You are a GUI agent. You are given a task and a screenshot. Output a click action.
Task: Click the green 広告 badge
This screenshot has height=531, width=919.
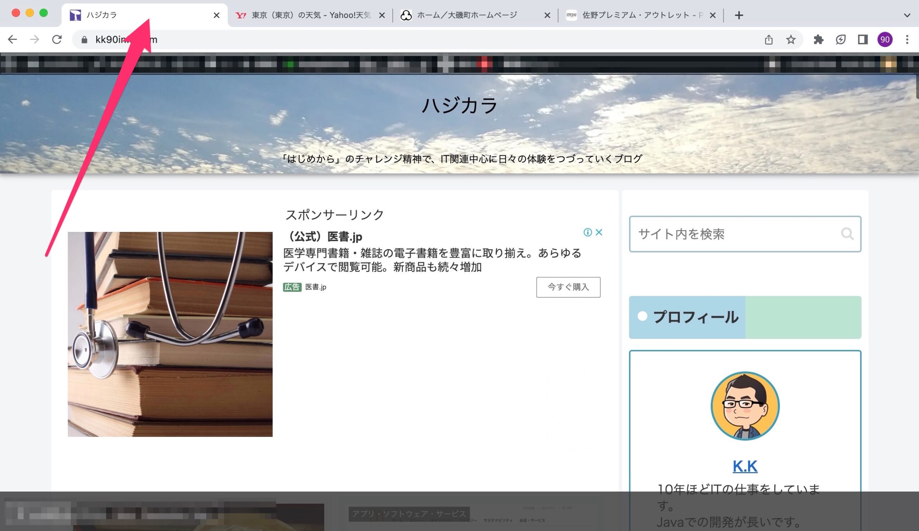[292, 287]
